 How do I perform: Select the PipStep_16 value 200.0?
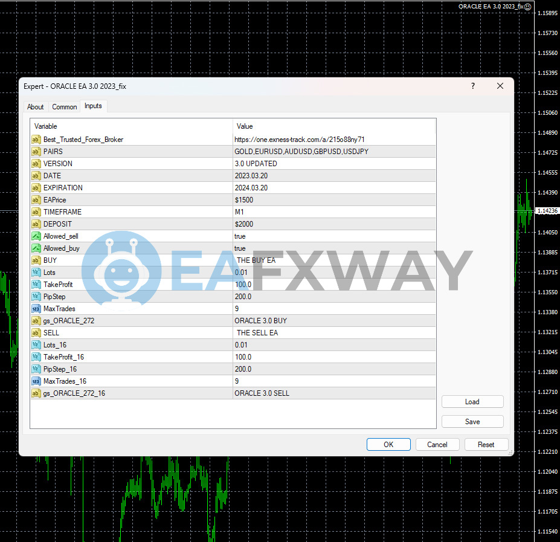[x=243, y=369]
